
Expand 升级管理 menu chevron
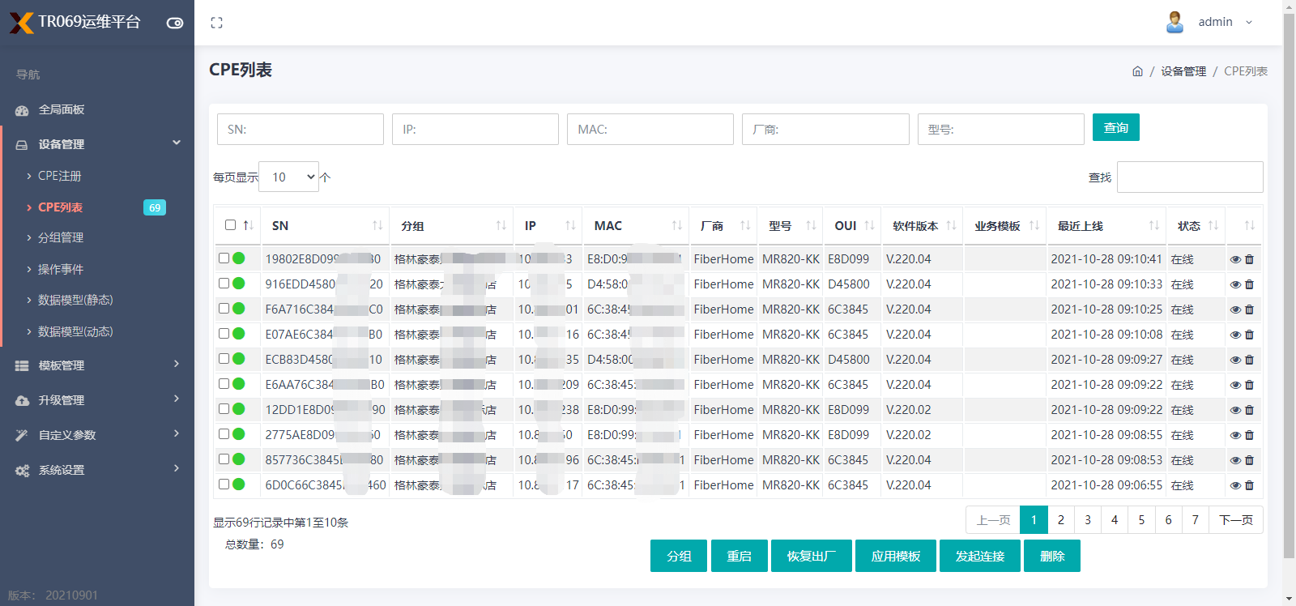177,399
